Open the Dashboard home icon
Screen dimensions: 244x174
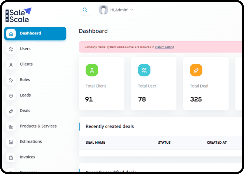[11, 33]
